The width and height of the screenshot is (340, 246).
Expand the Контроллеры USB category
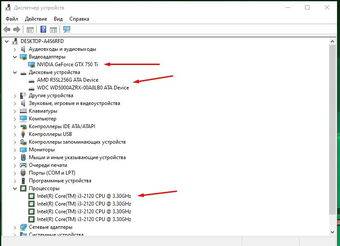(15, 134)
